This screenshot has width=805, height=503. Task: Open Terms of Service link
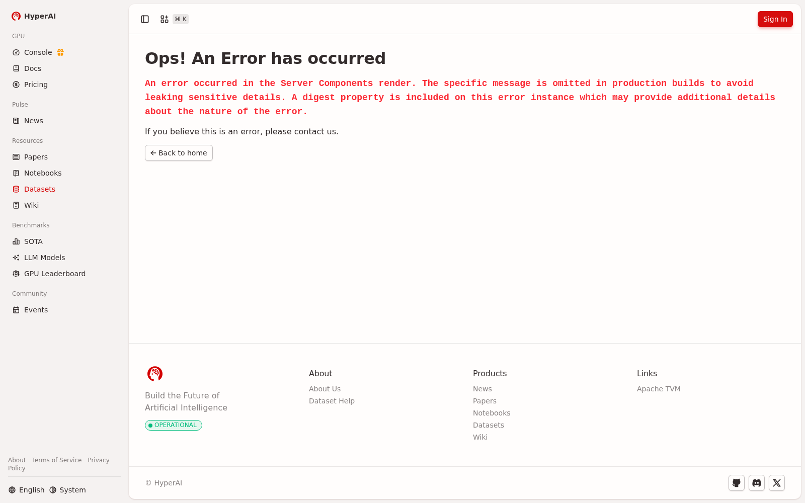pyautogui.click(x=56, y=460)
